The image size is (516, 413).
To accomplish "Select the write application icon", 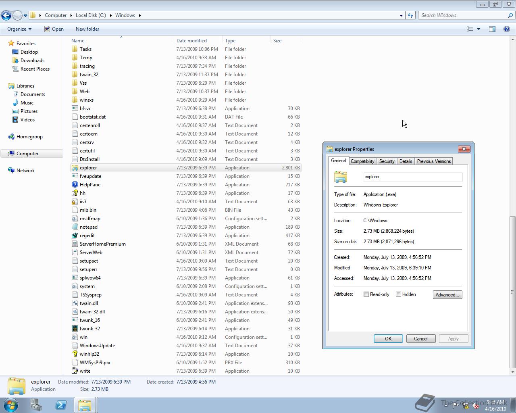I will click(75, 371).
